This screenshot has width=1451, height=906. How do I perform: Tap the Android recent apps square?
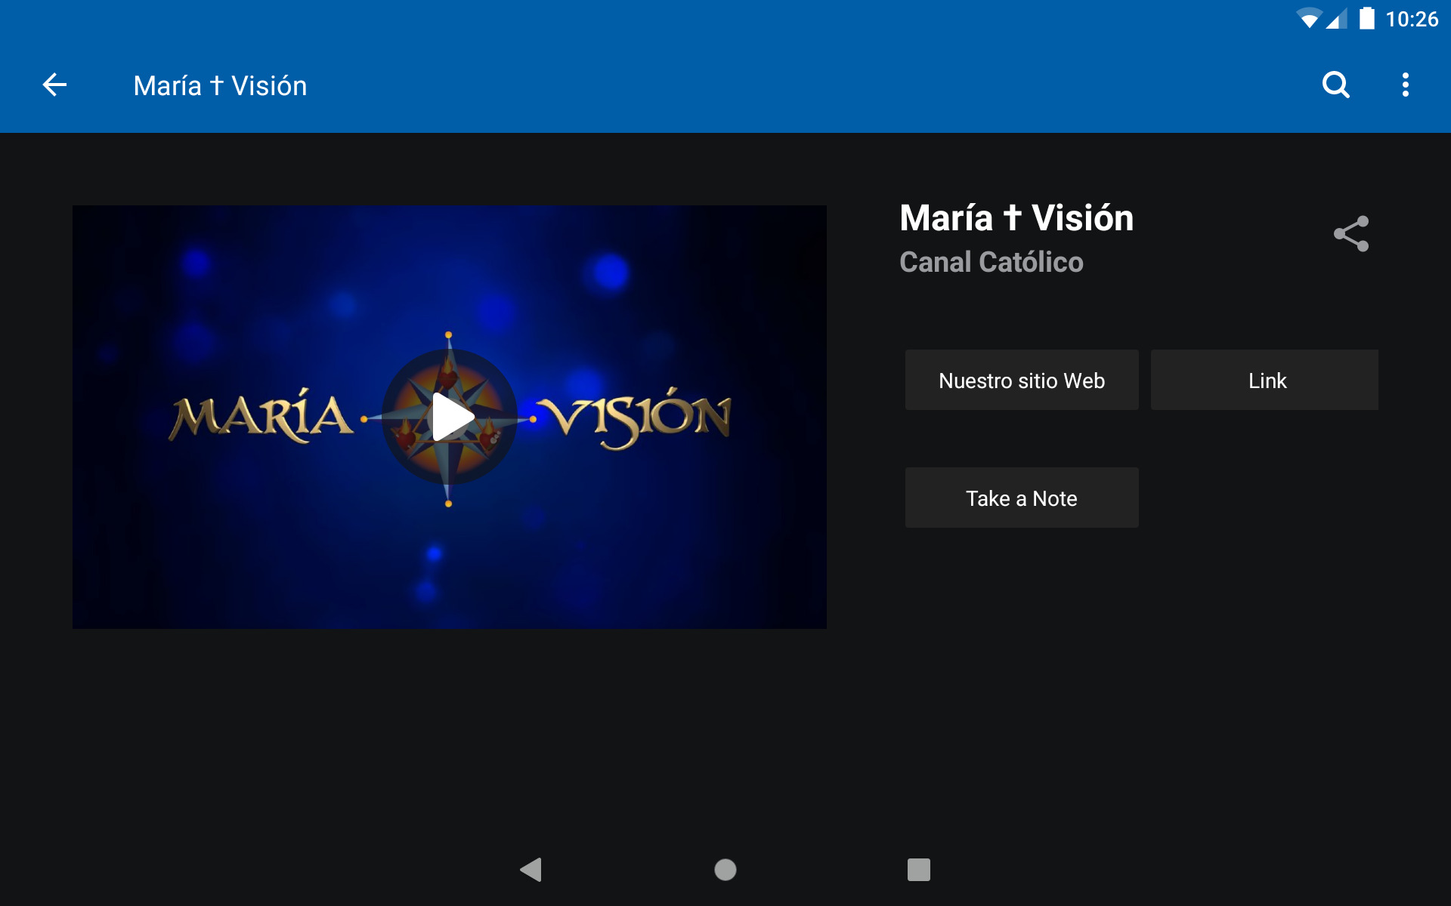pos(919,870)
